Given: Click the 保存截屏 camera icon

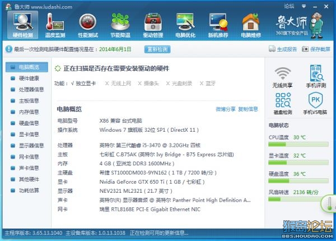Looking at the screenshot, I should pyautogui.click(x=305, y=49).
